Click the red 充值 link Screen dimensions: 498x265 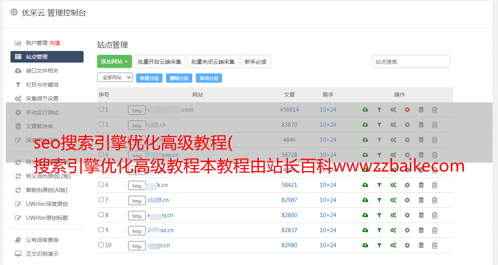pyautogui.click(x=55, y=43)
